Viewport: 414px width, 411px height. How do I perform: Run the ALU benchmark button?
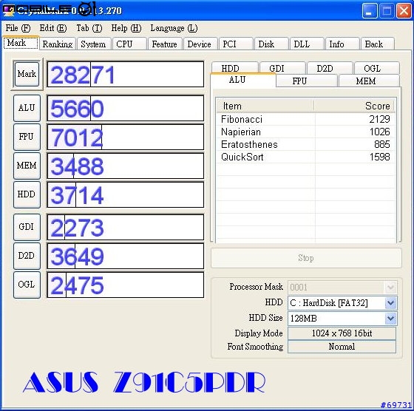pyautogui.click(x=27, y=108)
